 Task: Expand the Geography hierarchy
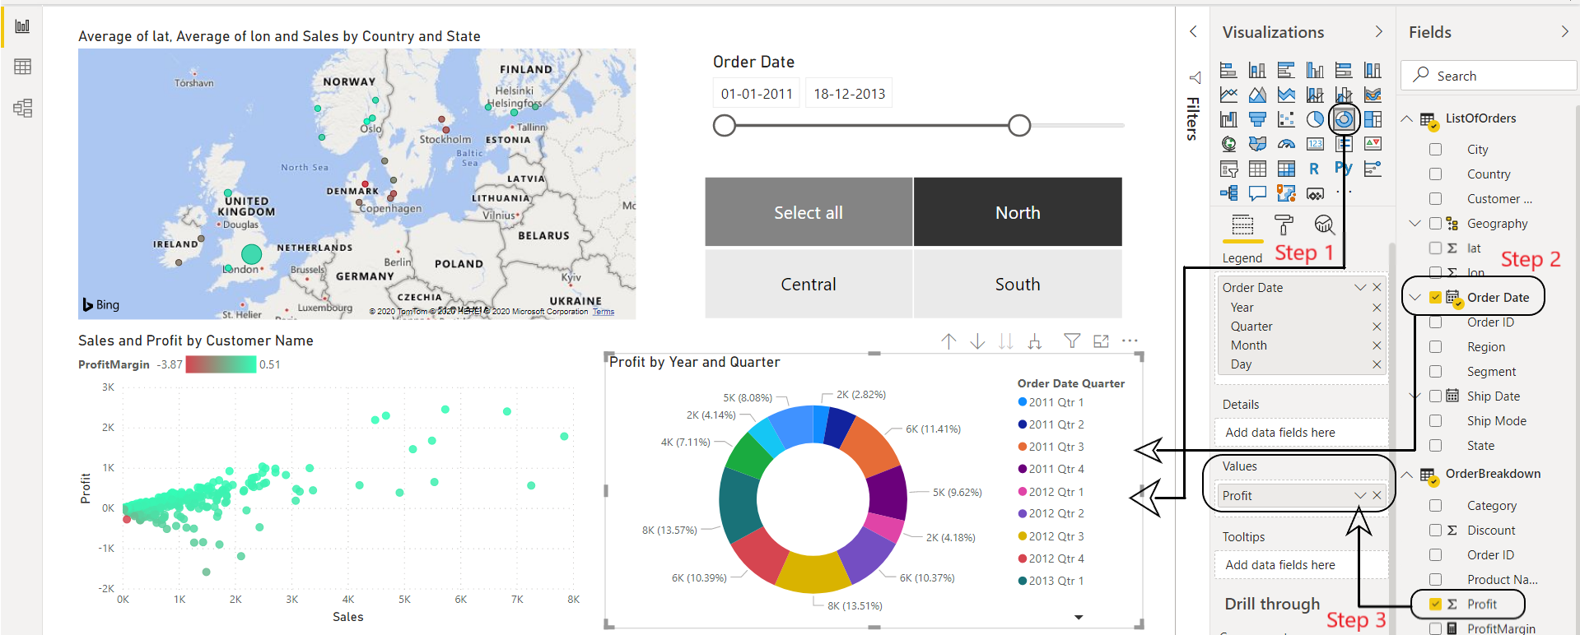coord(1415,224)
